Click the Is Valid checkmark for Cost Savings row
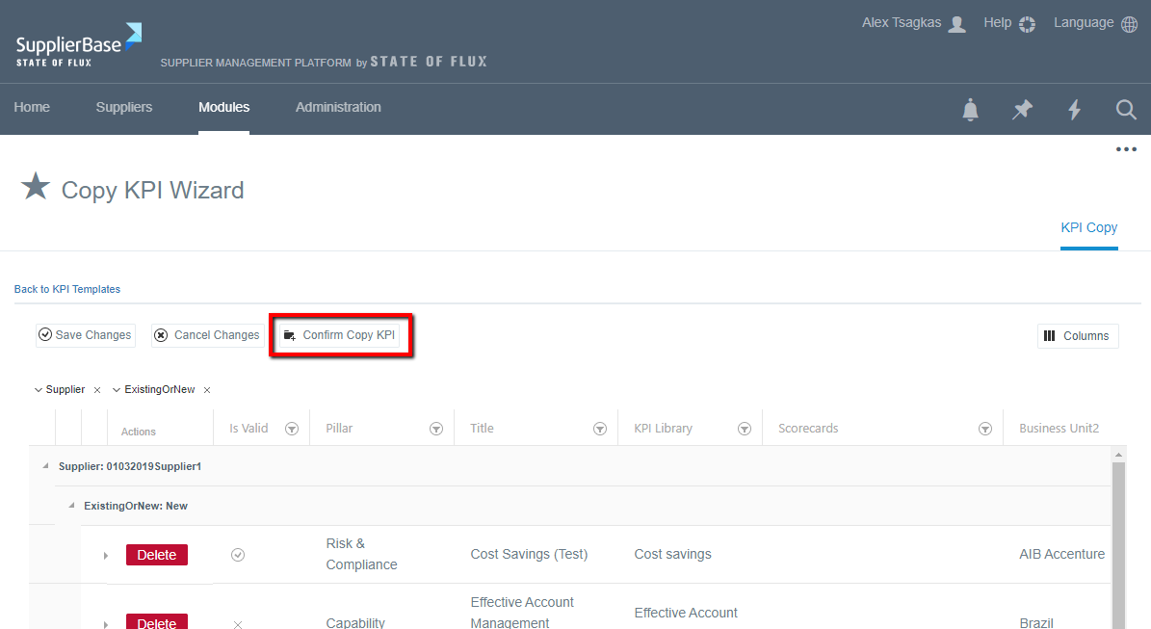 click(x=237, y=554)
